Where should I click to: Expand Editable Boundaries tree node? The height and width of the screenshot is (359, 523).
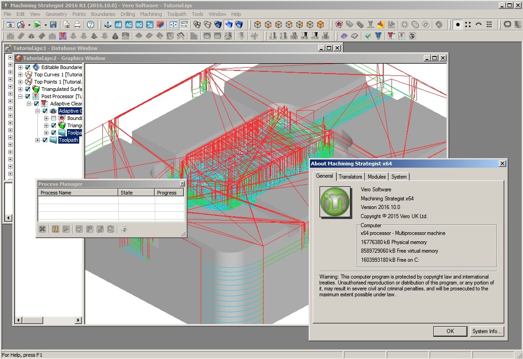tap(20, 67)
